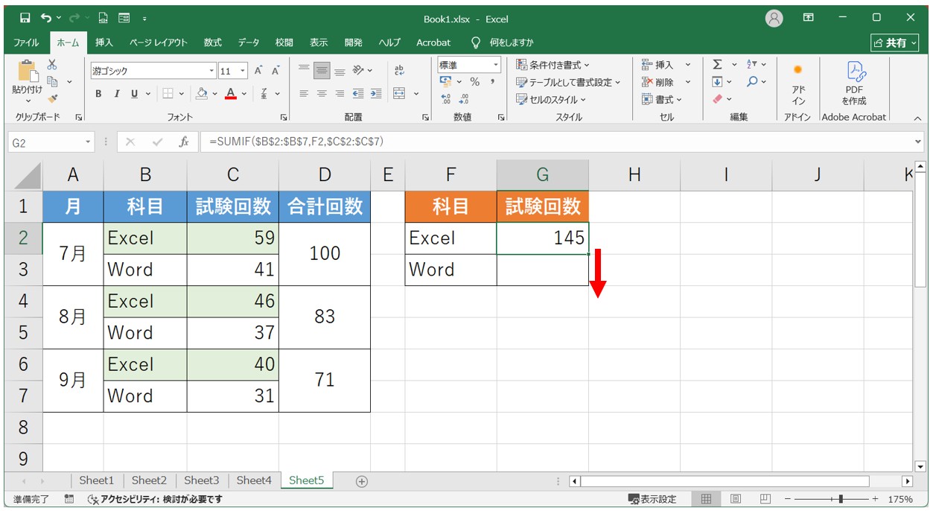This screenshot has width=933, height=511.
Task: Apply Percent Style formatting
Action: (474, 82)
